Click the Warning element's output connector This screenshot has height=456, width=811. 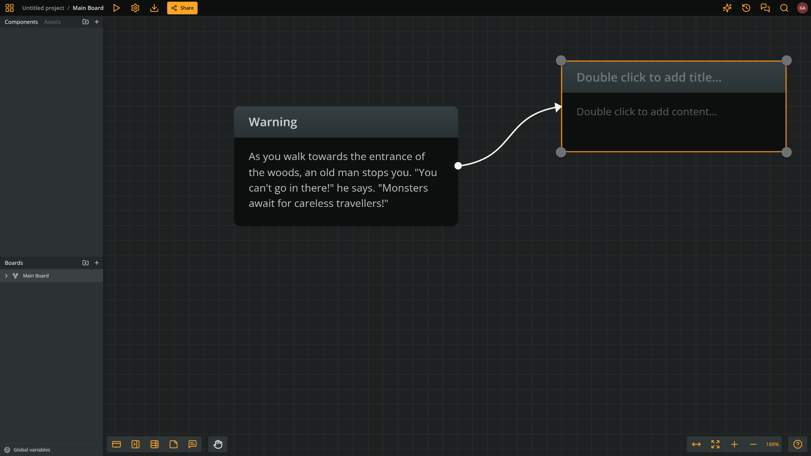coord(458,166)
